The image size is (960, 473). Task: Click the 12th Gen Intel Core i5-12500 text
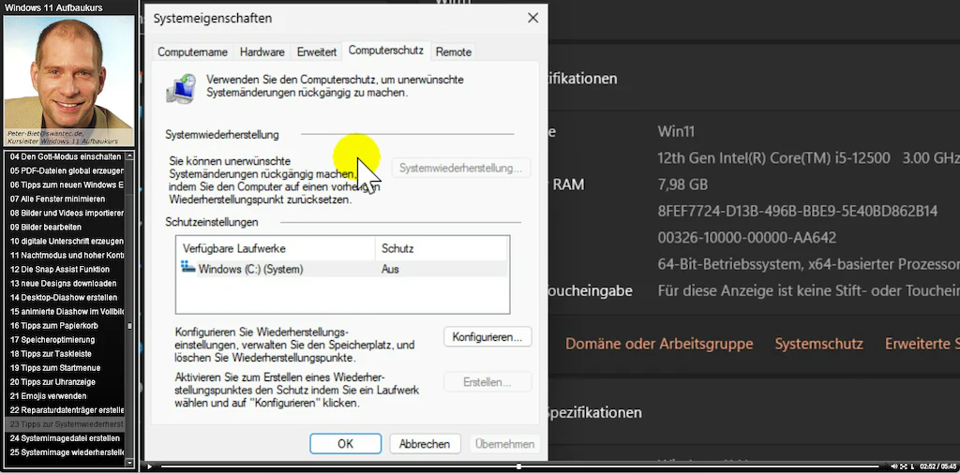pyautogui.click(x=773, y=158)
